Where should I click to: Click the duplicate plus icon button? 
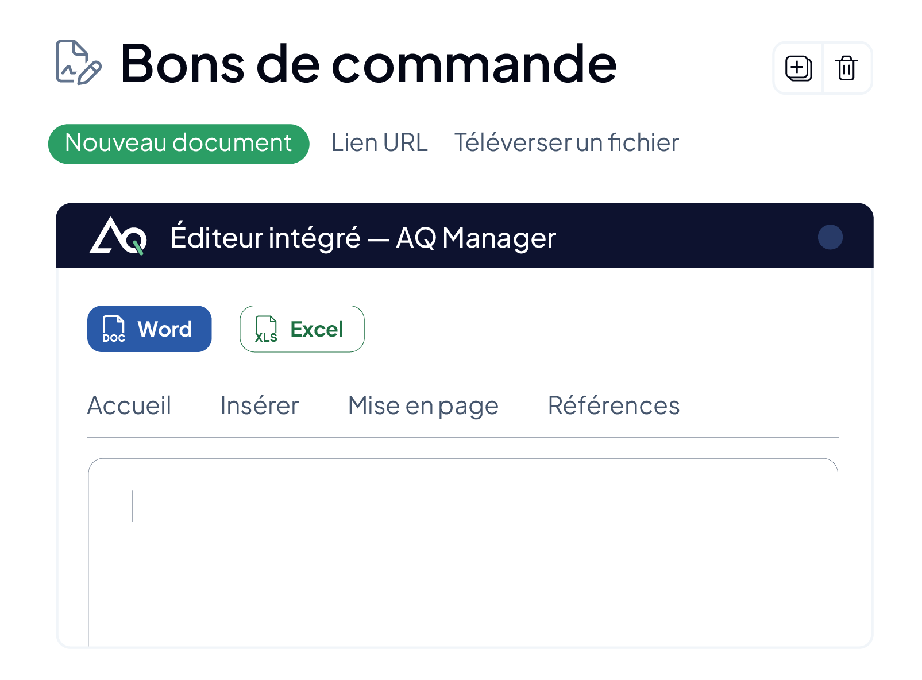(x=798, y=68)
